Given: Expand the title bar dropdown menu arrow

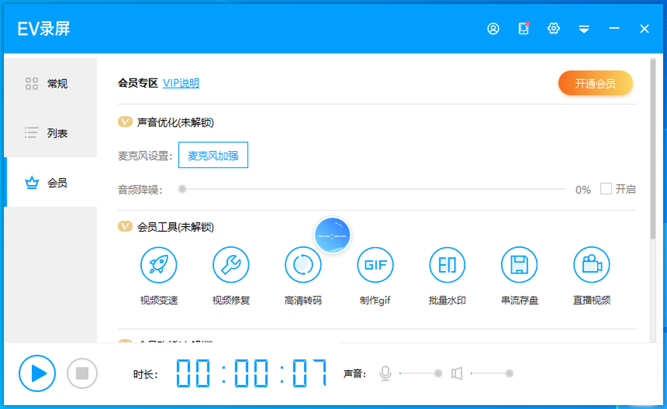Looking at the screenshot, I should (584, 29).
